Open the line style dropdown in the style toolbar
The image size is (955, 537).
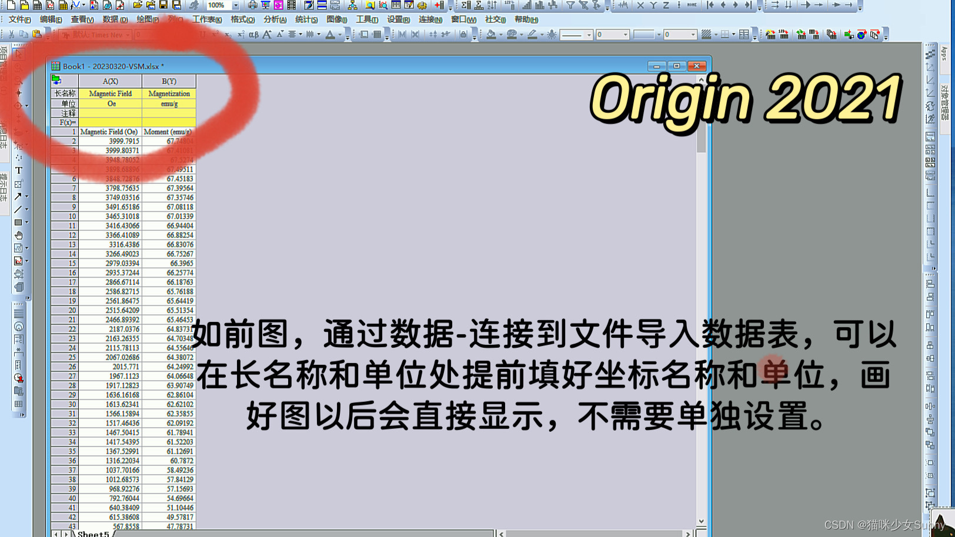click(573, 34)
